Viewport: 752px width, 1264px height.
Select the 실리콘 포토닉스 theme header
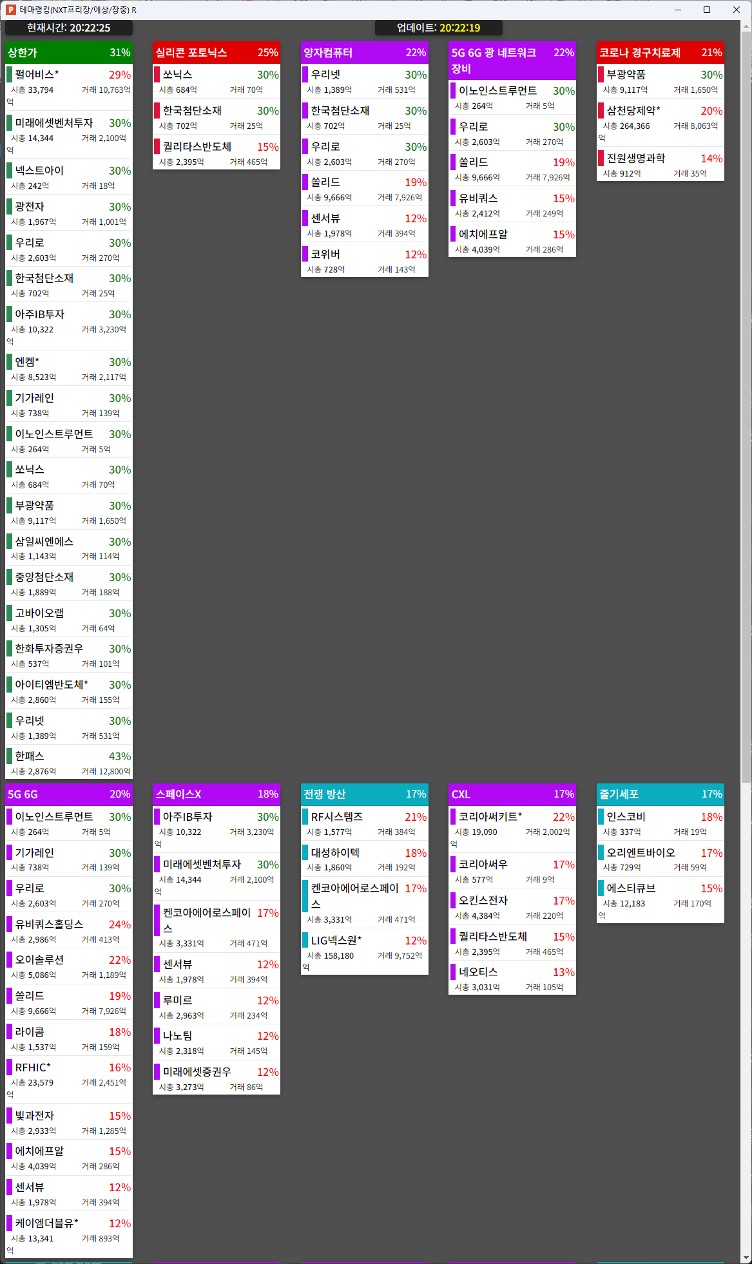pyautogui.click(x=217, y=53)
